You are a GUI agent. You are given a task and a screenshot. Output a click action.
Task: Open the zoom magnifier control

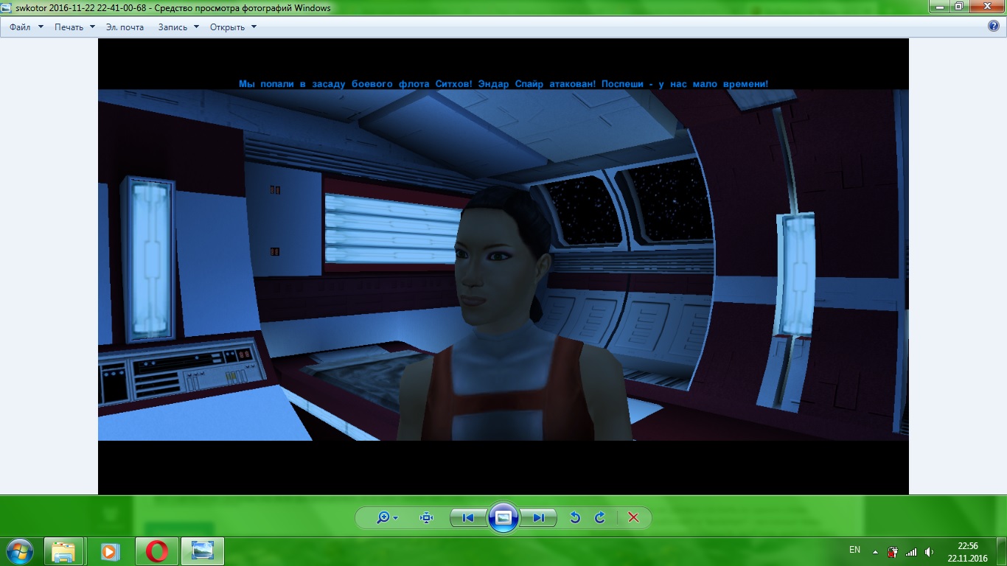coord(387,517)
